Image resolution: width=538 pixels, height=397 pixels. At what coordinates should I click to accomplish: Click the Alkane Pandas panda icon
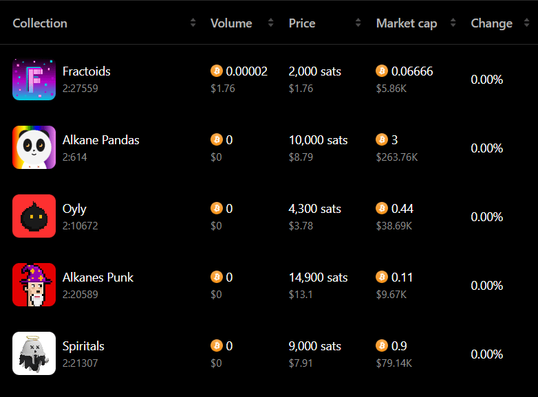click(34, 147)
